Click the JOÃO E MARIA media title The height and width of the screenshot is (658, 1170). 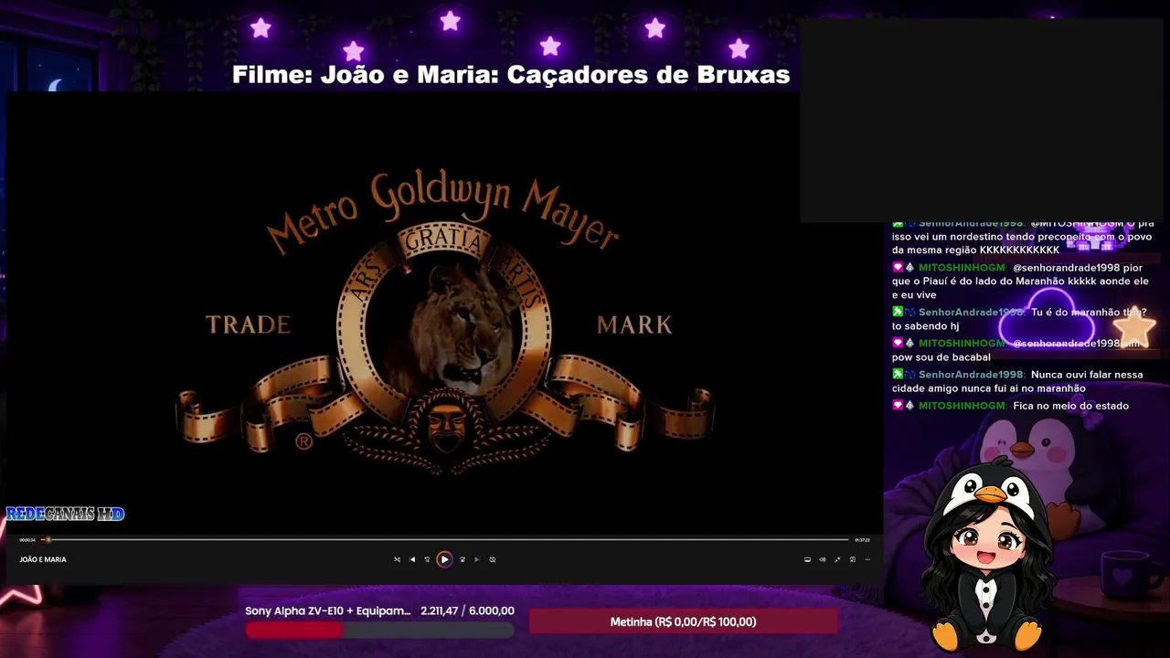click(43, 559)
